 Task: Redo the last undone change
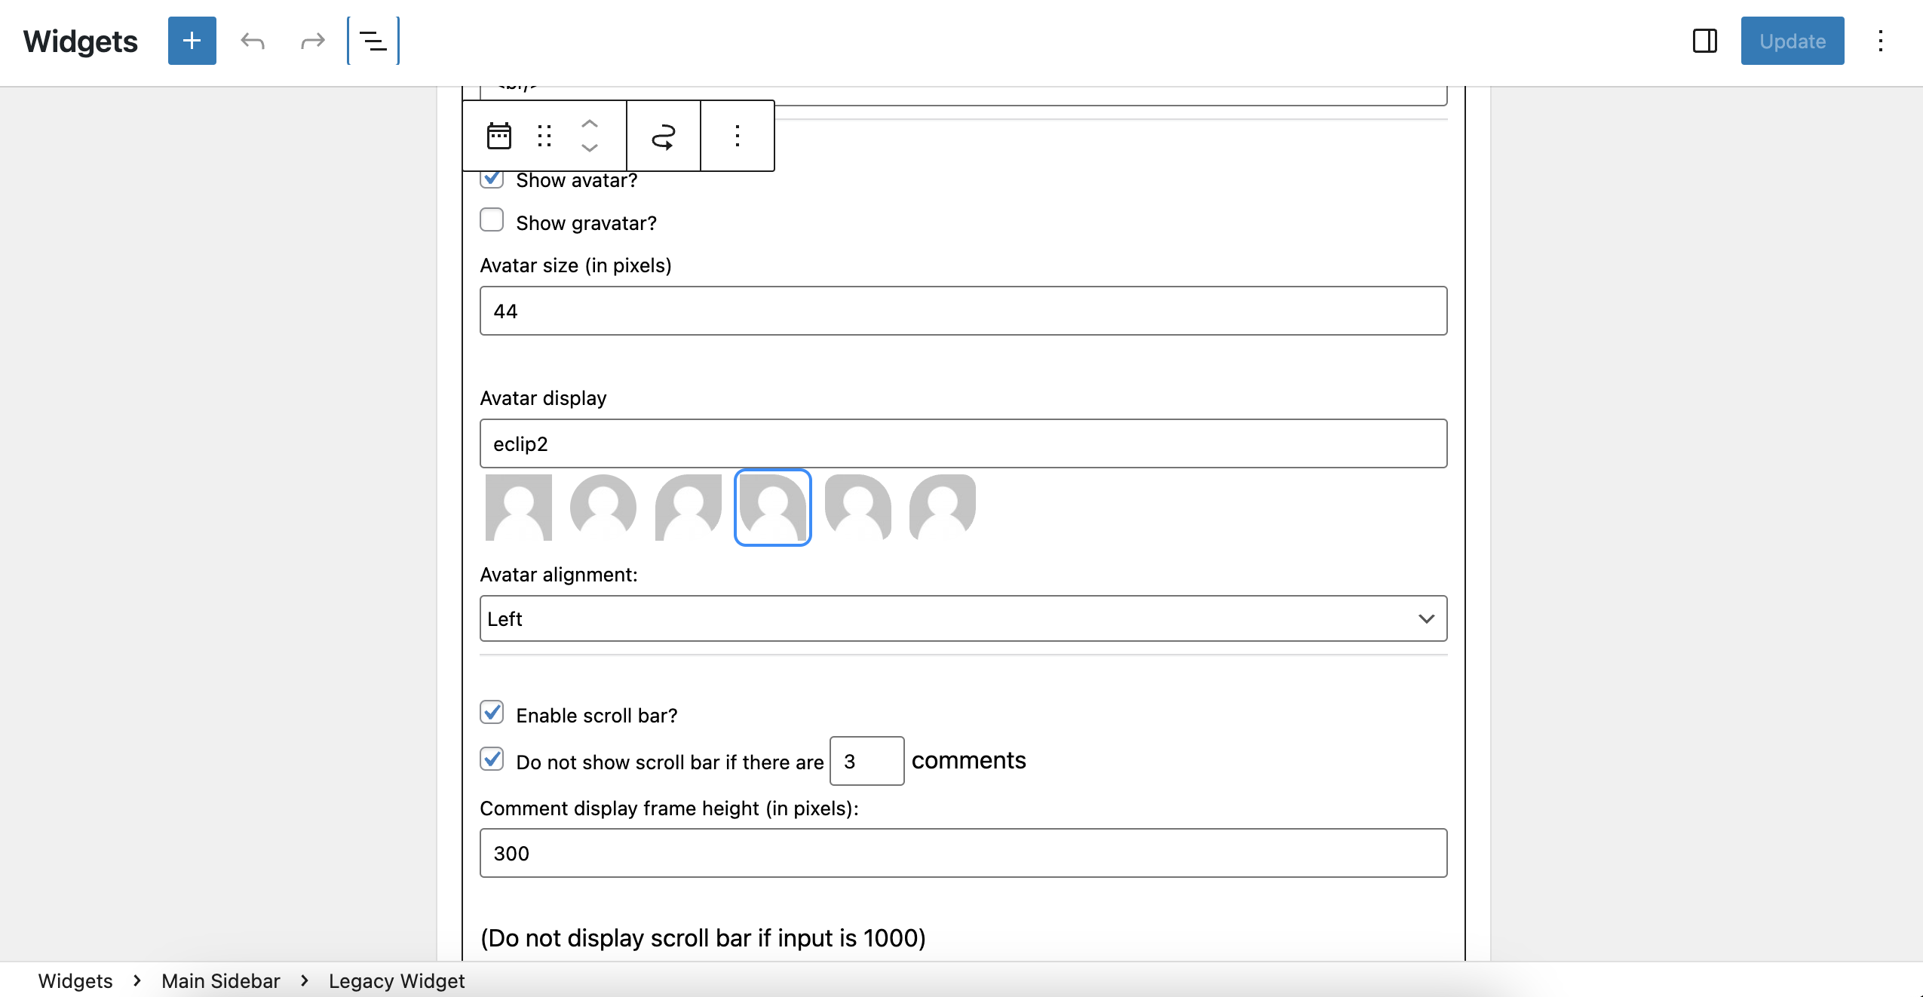pyautogui.click(x=312, y=41)
